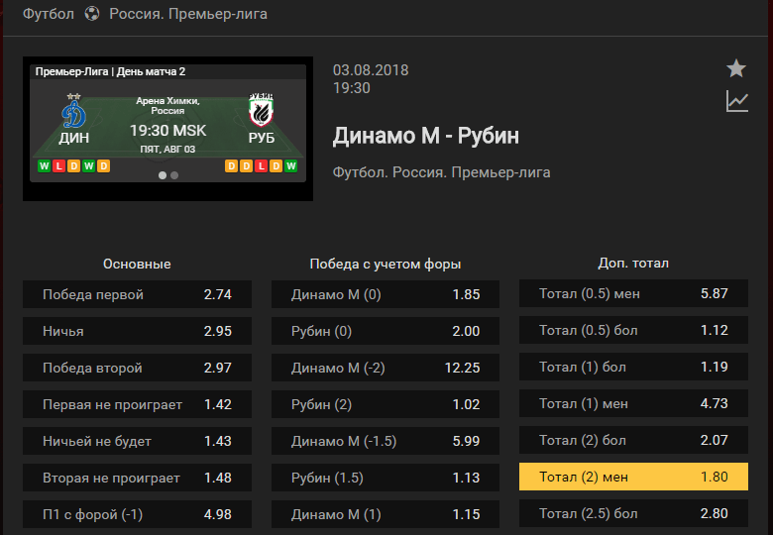Bet on Победа второй at 2.97

(137, 368)
